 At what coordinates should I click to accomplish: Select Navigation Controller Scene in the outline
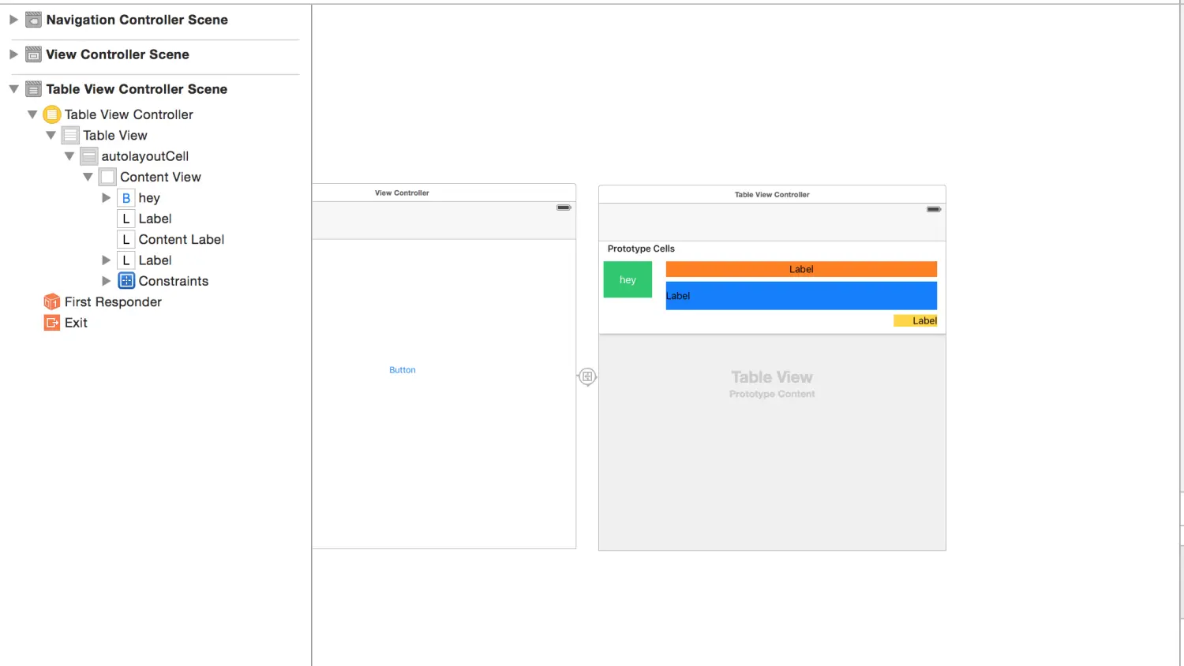click(x=137, y=20)
